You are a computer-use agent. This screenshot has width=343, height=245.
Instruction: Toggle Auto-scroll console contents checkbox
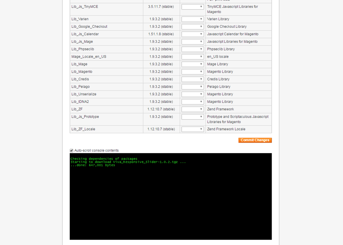tap(72, 150)
